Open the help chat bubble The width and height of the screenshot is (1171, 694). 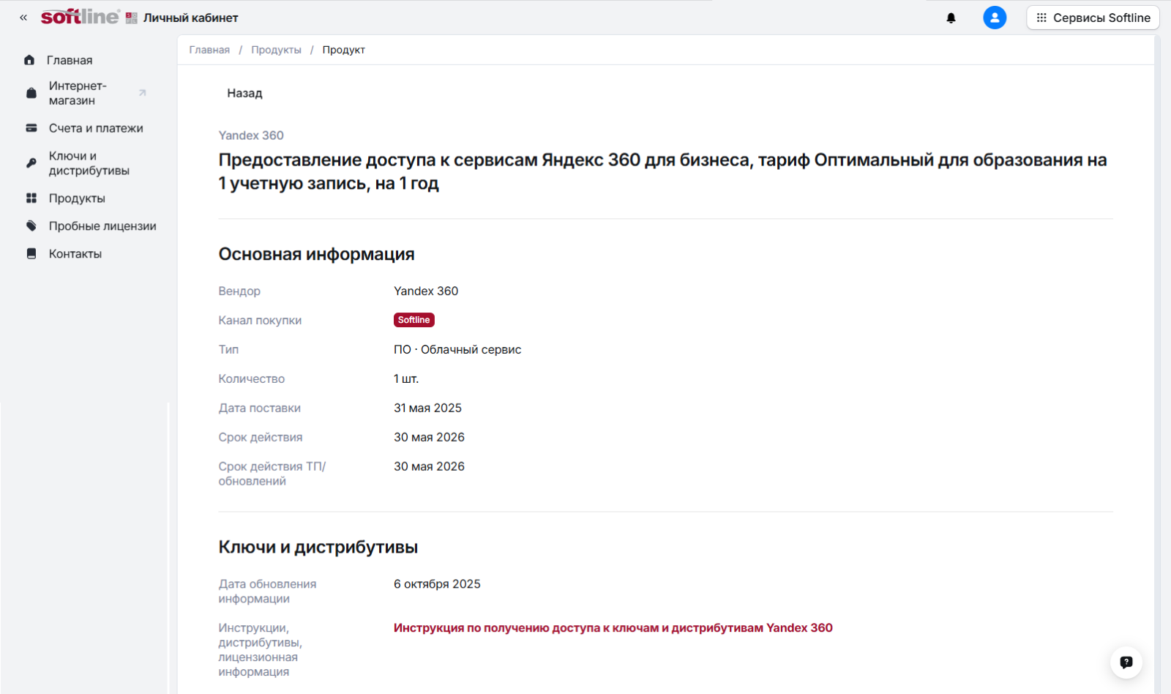(x=1126, y=662)
